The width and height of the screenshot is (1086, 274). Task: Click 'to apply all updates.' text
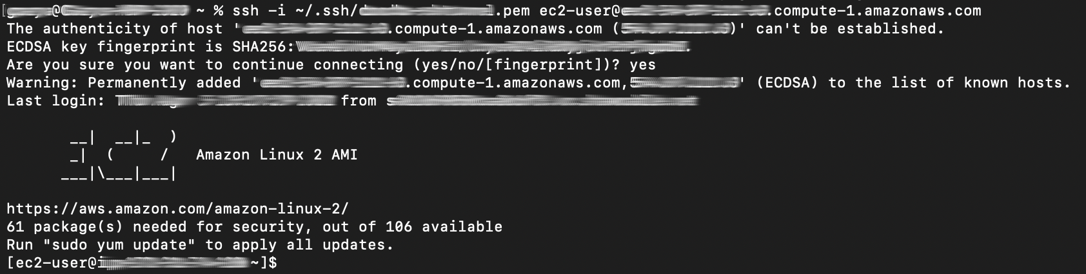click(299, 245)
